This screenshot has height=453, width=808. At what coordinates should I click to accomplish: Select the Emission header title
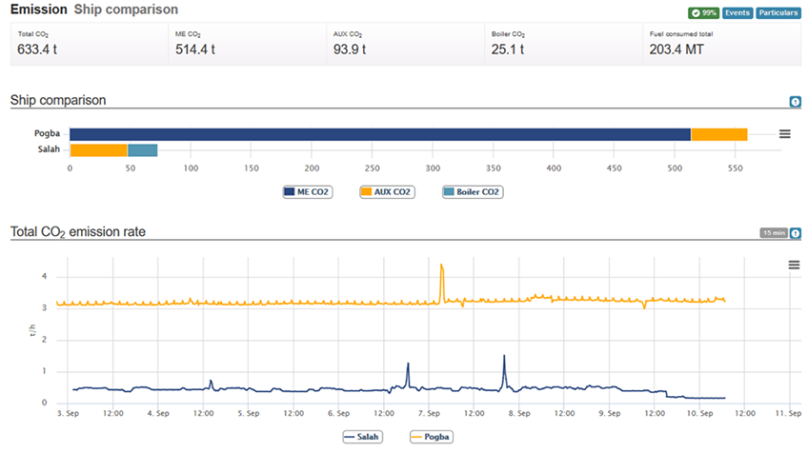38,10
